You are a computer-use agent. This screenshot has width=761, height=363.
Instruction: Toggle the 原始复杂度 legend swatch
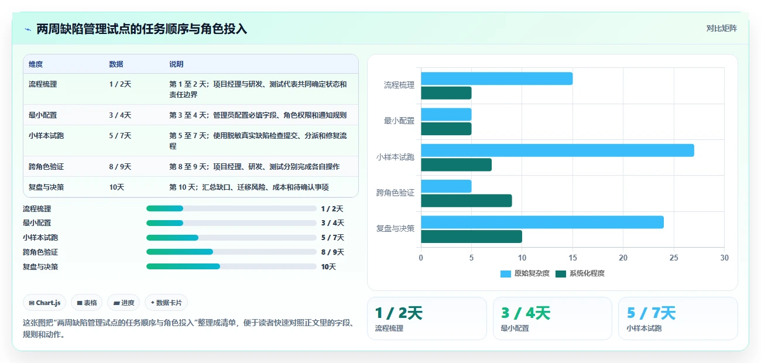tap(506, 273)
